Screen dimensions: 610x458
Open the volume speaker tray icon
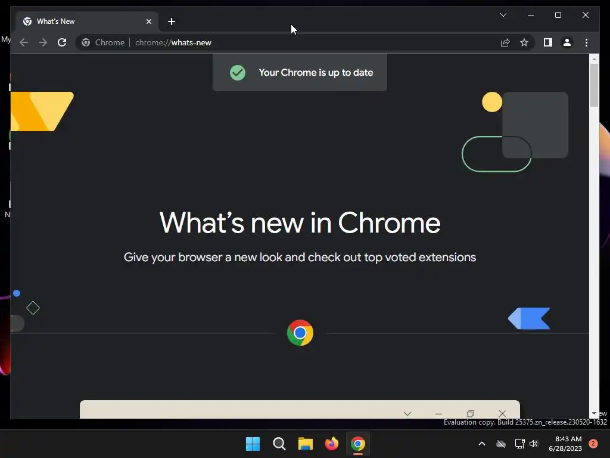point(534,444)
